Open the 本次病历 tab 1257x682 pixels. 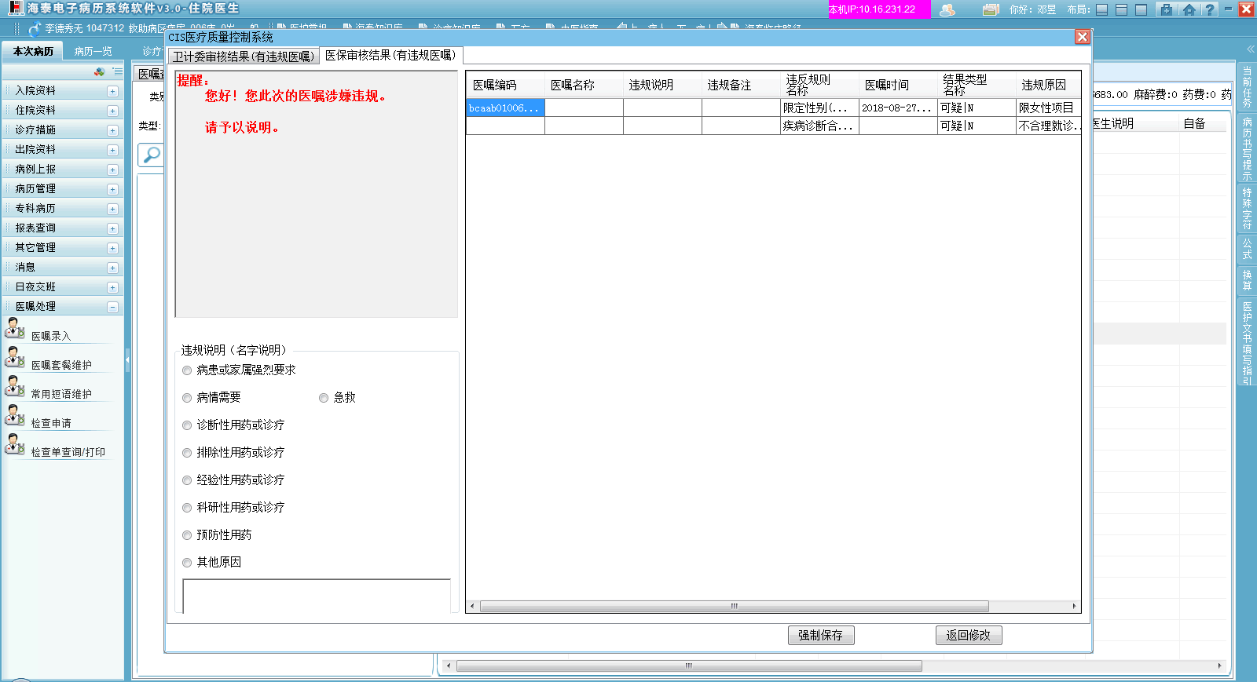[33, 51]
